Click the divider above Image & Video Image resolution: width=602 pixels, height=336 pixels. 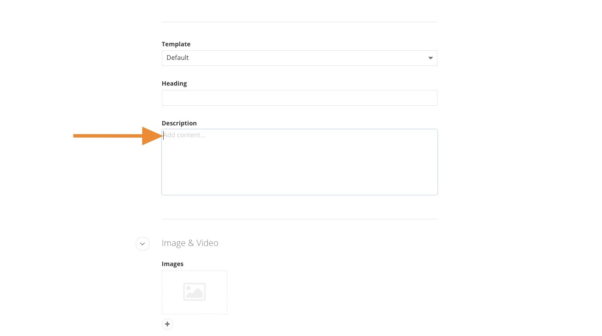coord(299,219)
